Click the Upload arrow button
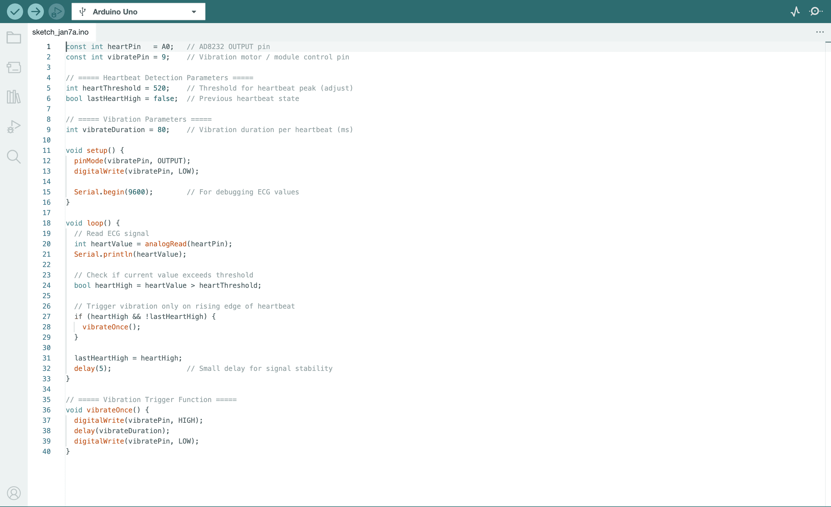The width and height of the screenshot is (831, 507). point(36,12)
